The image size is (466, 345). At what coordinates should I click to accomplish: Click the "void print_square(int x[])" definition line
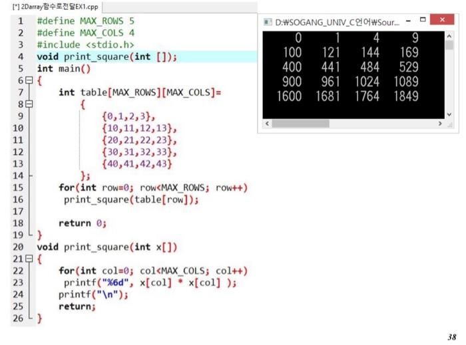click(x=107, y=247)
